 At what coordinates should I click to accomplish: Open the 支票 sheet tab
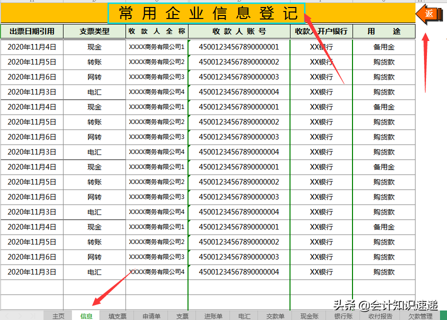tap(182, 315)
